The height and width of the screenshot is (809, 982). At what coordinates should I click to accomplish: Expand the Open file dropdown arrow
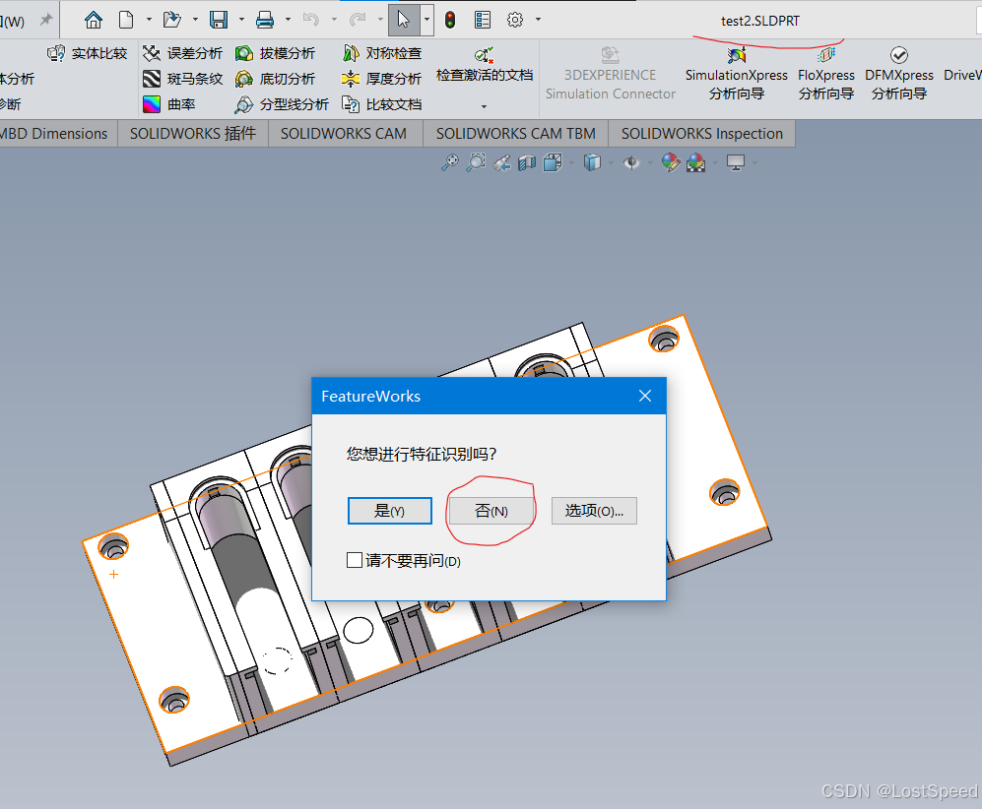click(195, 20)
